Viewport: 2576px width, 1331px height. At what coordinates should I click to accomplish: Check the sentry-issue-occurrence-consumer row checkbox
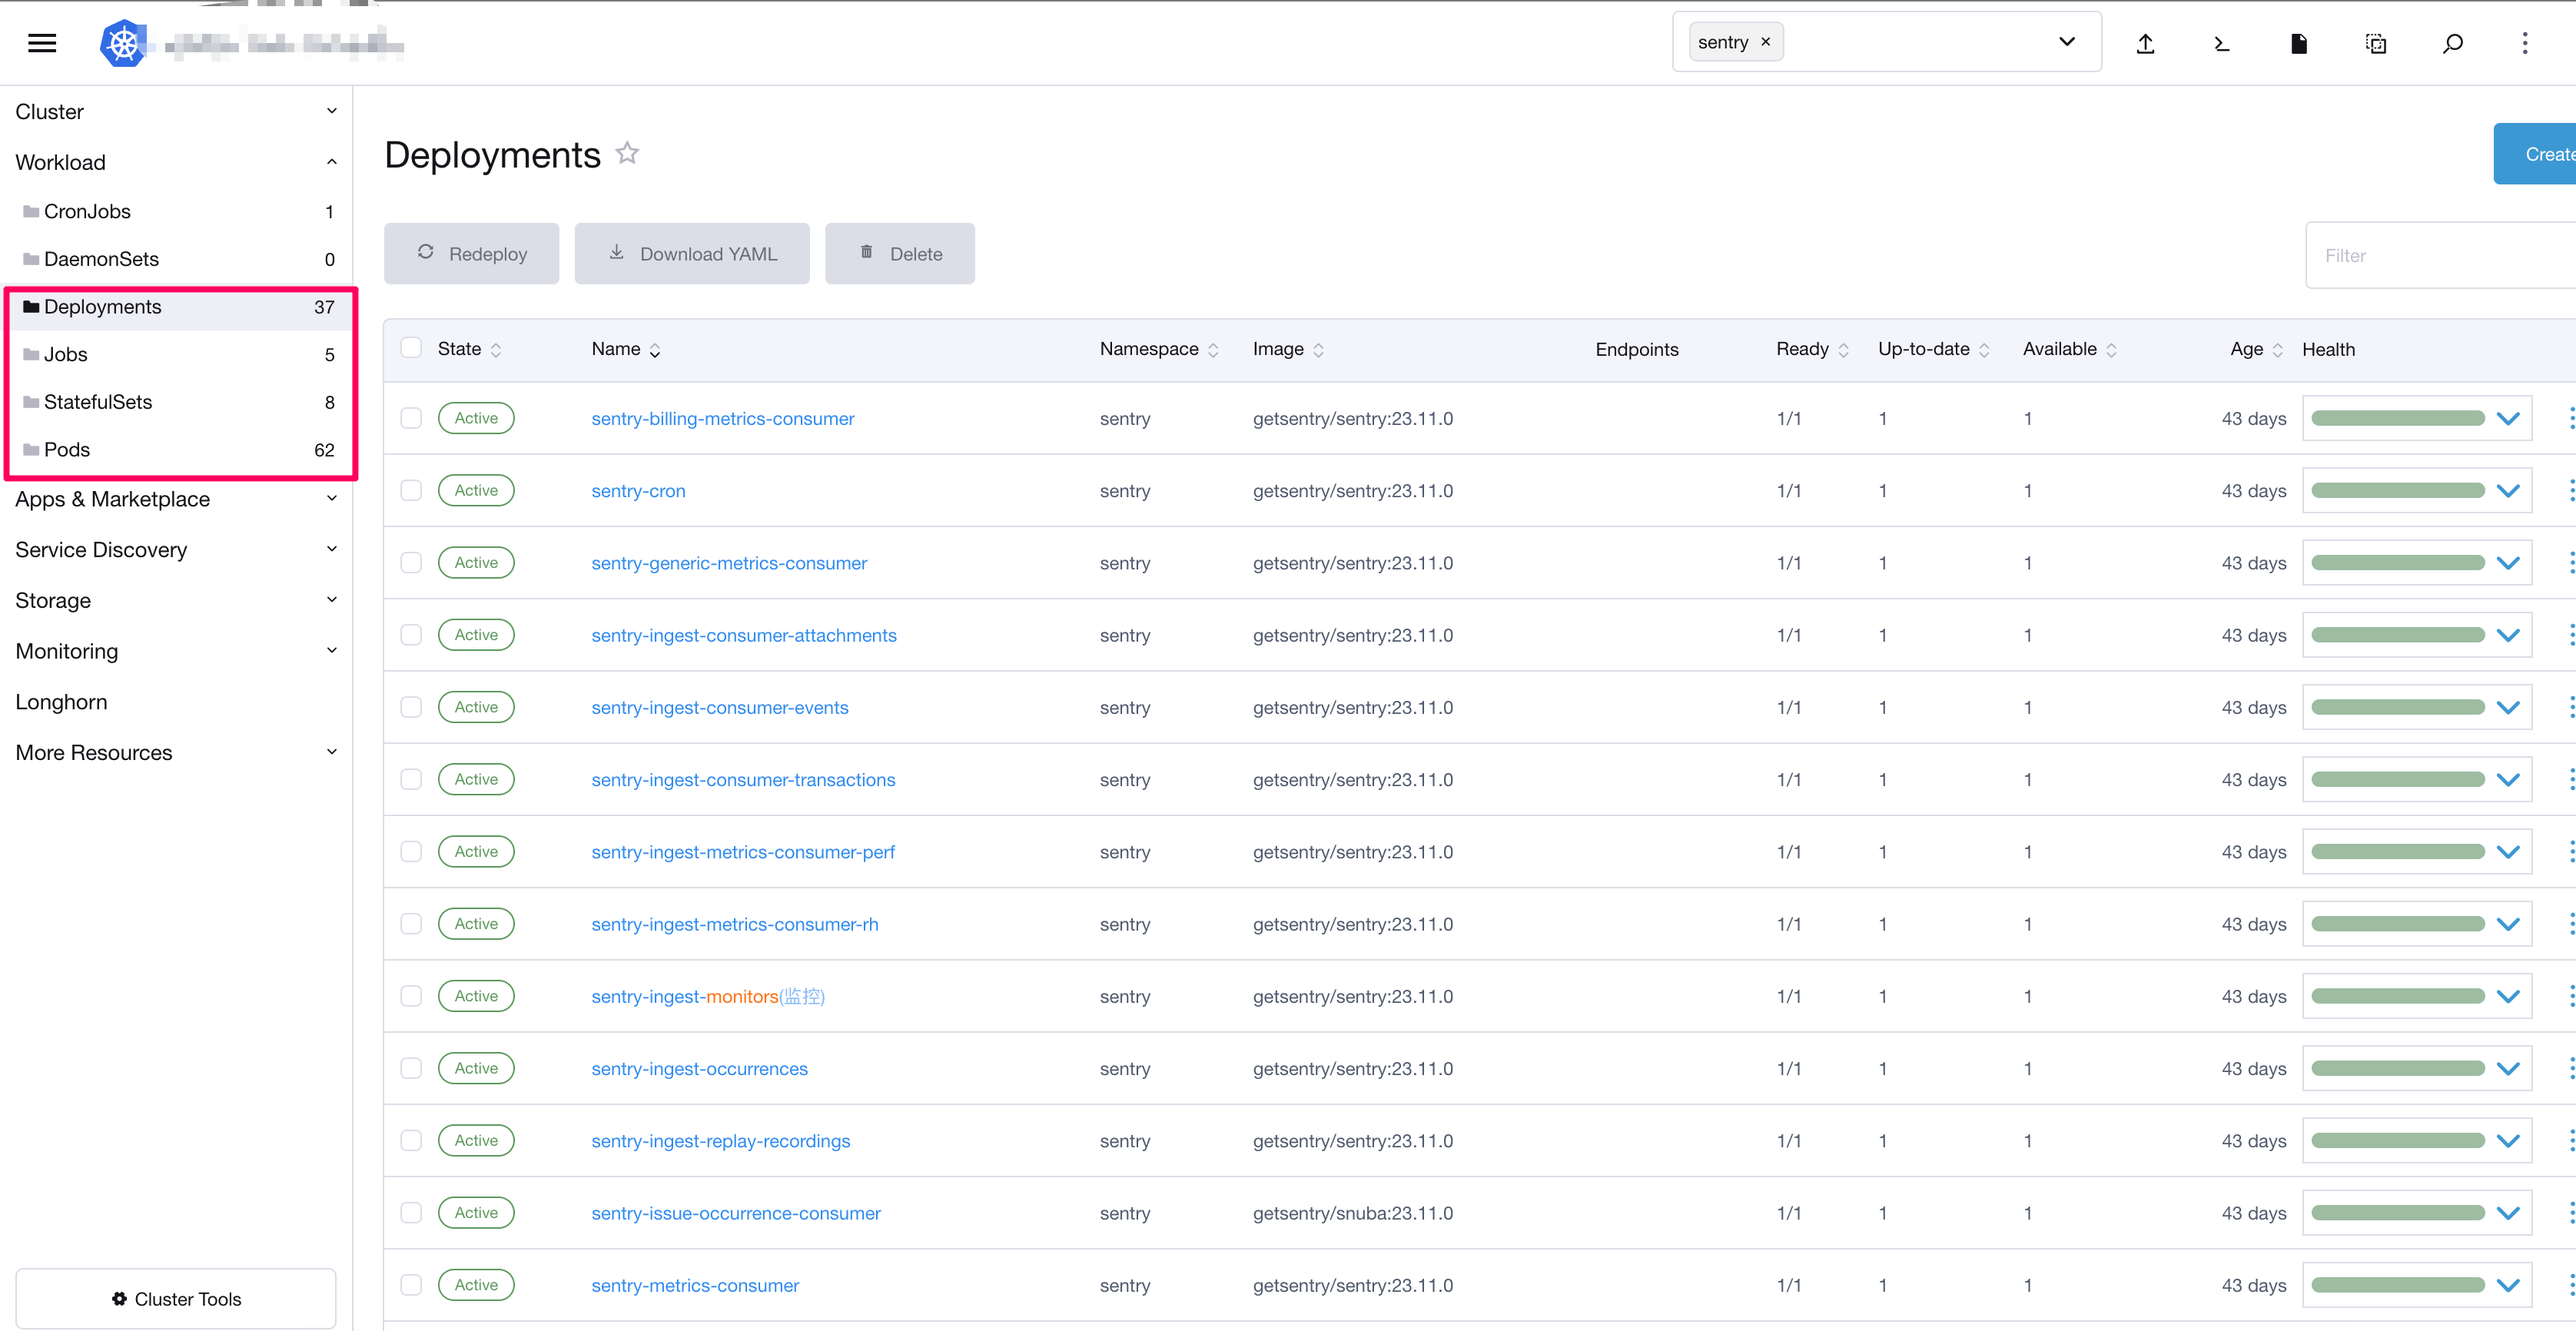411,1213
